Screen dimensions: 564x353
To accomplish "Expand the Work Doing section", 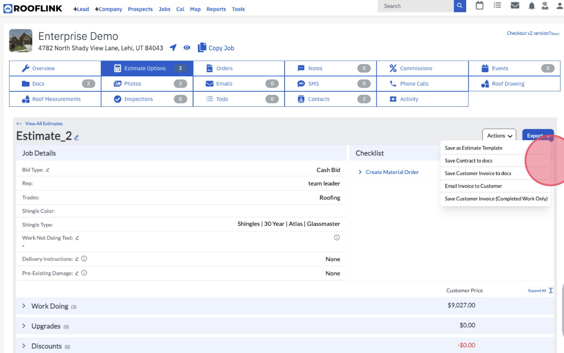I will pos(24,306).
